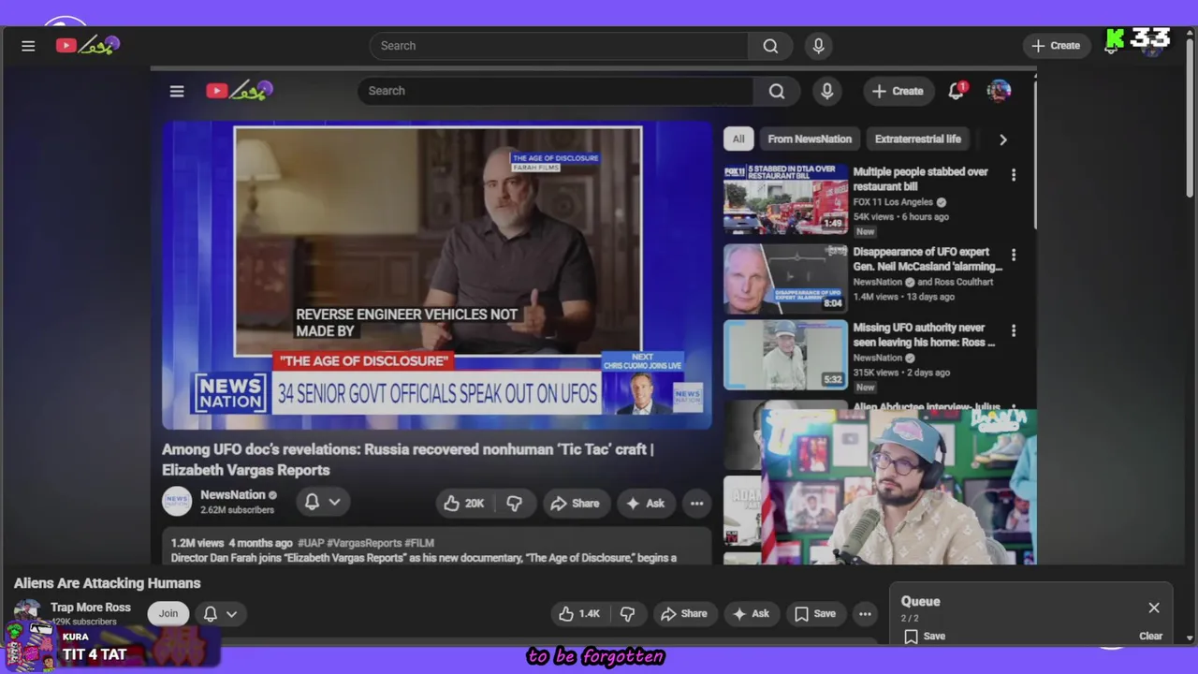Toggle NewsNation notification bell
Screen dimensions: 1198x674
[x=312, y=503]
